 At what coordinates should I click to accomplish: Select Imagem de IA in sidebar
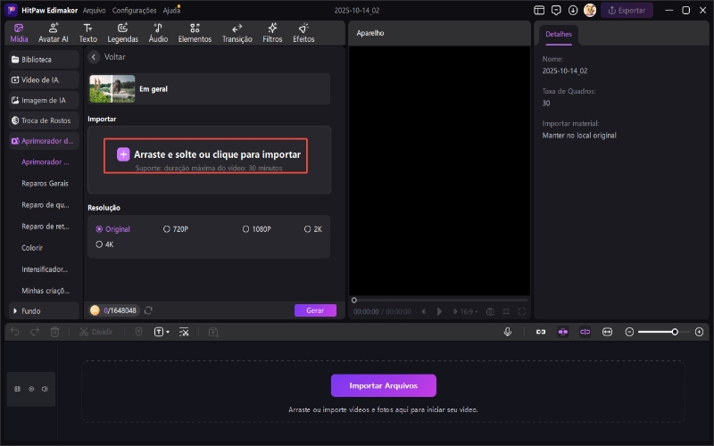point(44,100)
